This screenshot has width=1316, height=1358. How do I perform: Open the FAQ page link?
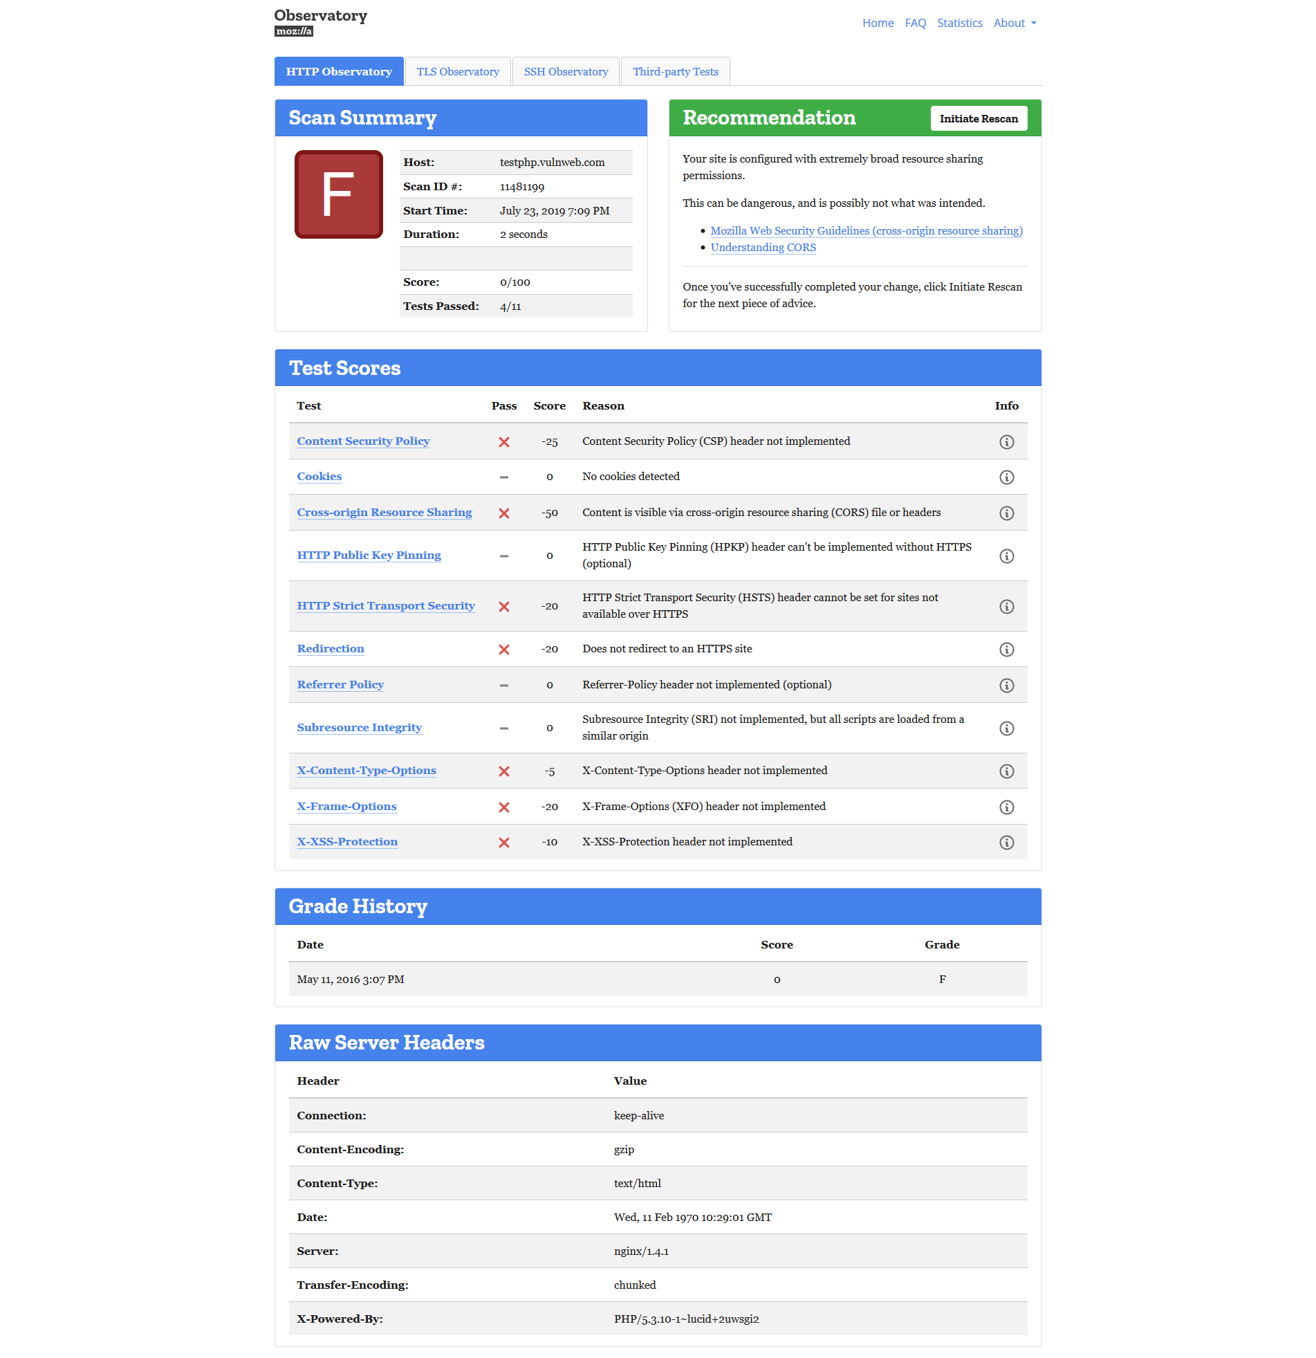tap(915, 23)
